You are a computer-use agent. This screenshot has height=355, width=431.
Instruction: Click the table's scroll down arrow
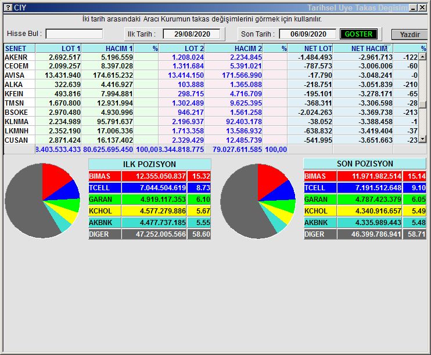click(423, 139)
